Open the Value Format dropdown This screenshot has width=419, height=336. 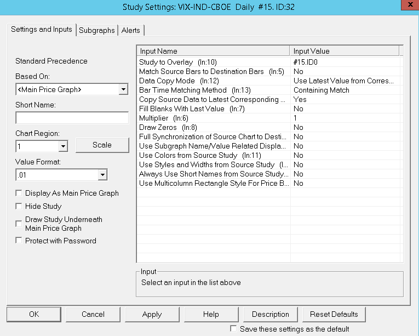[102, 175]
